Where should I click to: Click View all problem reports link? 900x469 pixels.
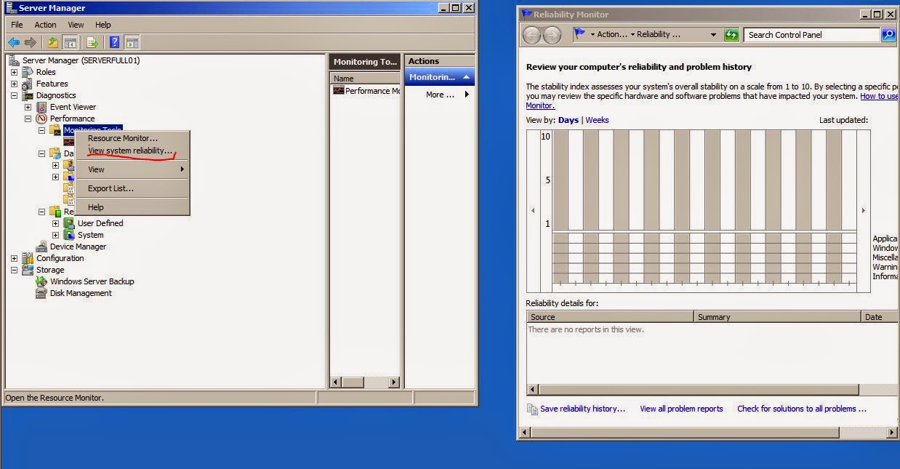681,409
